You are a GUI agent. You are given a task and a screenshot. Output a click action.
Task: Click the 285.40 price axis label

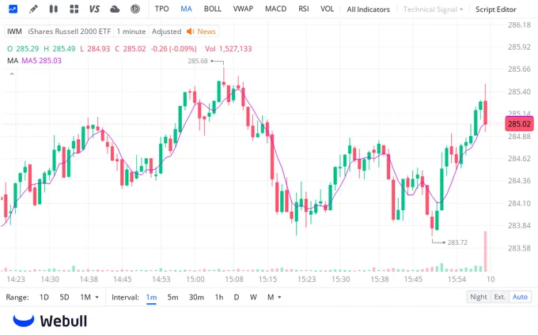point(519,92)
